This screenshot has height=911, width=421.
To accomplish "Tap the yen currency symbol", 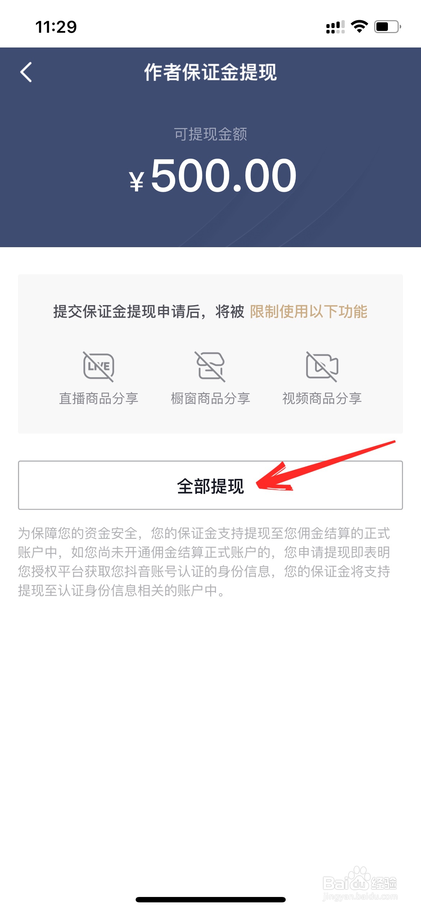I will click(137, 181).
